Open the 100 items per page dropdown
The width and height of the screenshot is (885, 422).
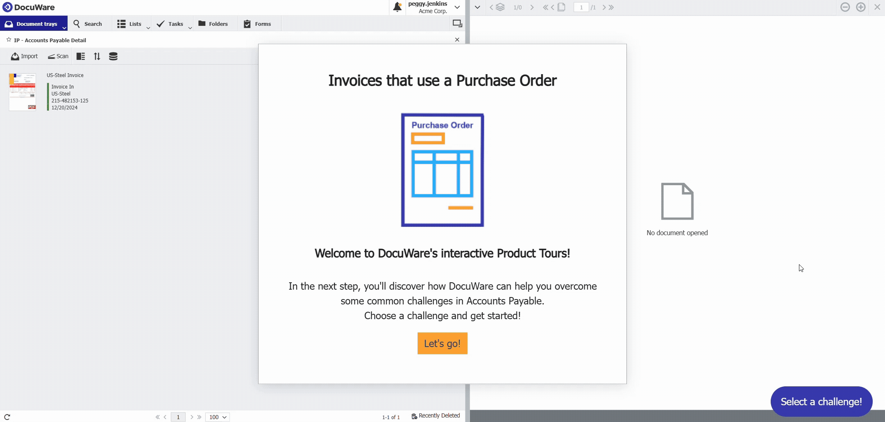coord(218,417)
